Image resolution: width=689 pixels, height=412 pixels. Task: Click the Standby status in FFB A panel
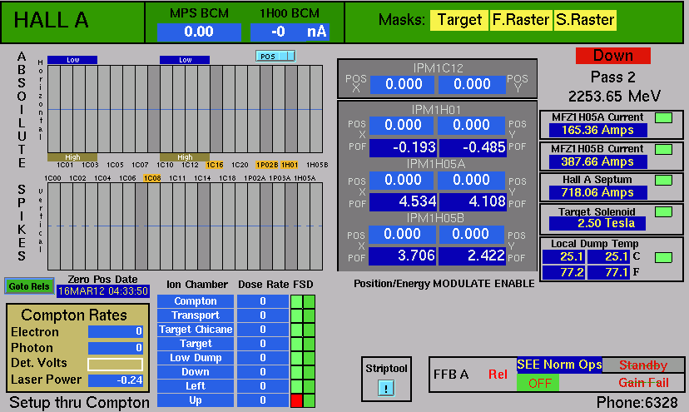pos(643,365)
